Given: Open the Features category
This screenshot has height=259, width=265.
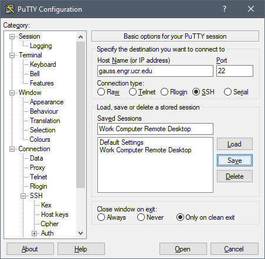Looking at the screenshot, I should 42,83.
